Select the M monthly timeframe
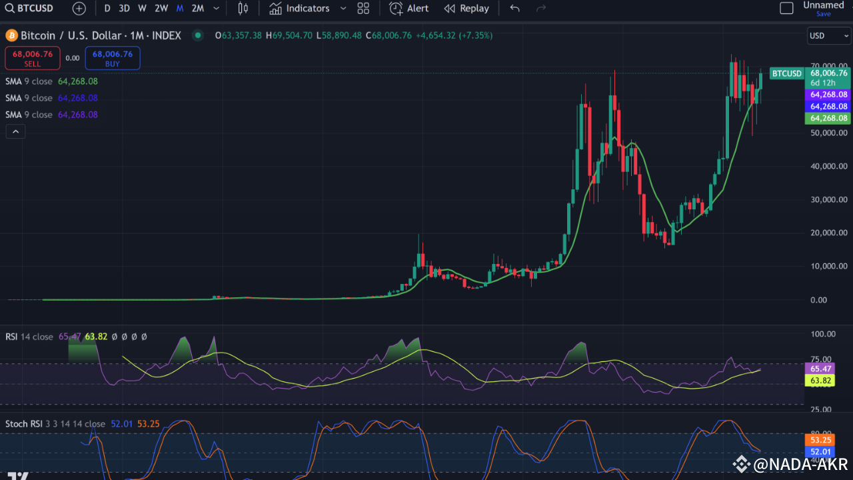The image size is (853, 480). point(180,8)
